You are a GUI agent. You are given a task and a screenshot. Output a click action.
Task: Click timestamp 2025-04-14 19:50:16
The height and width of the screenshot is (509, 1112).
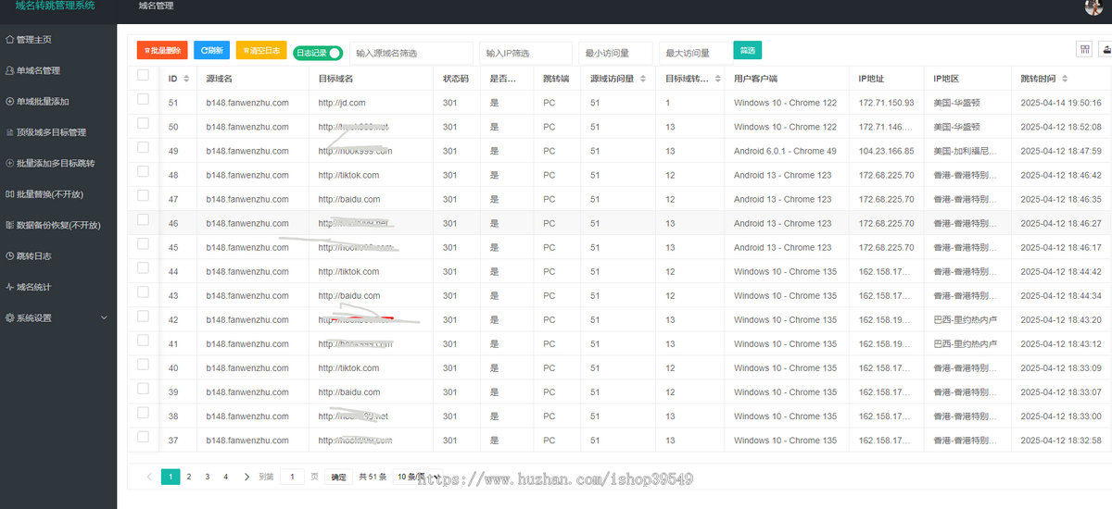click(1061, 103)
